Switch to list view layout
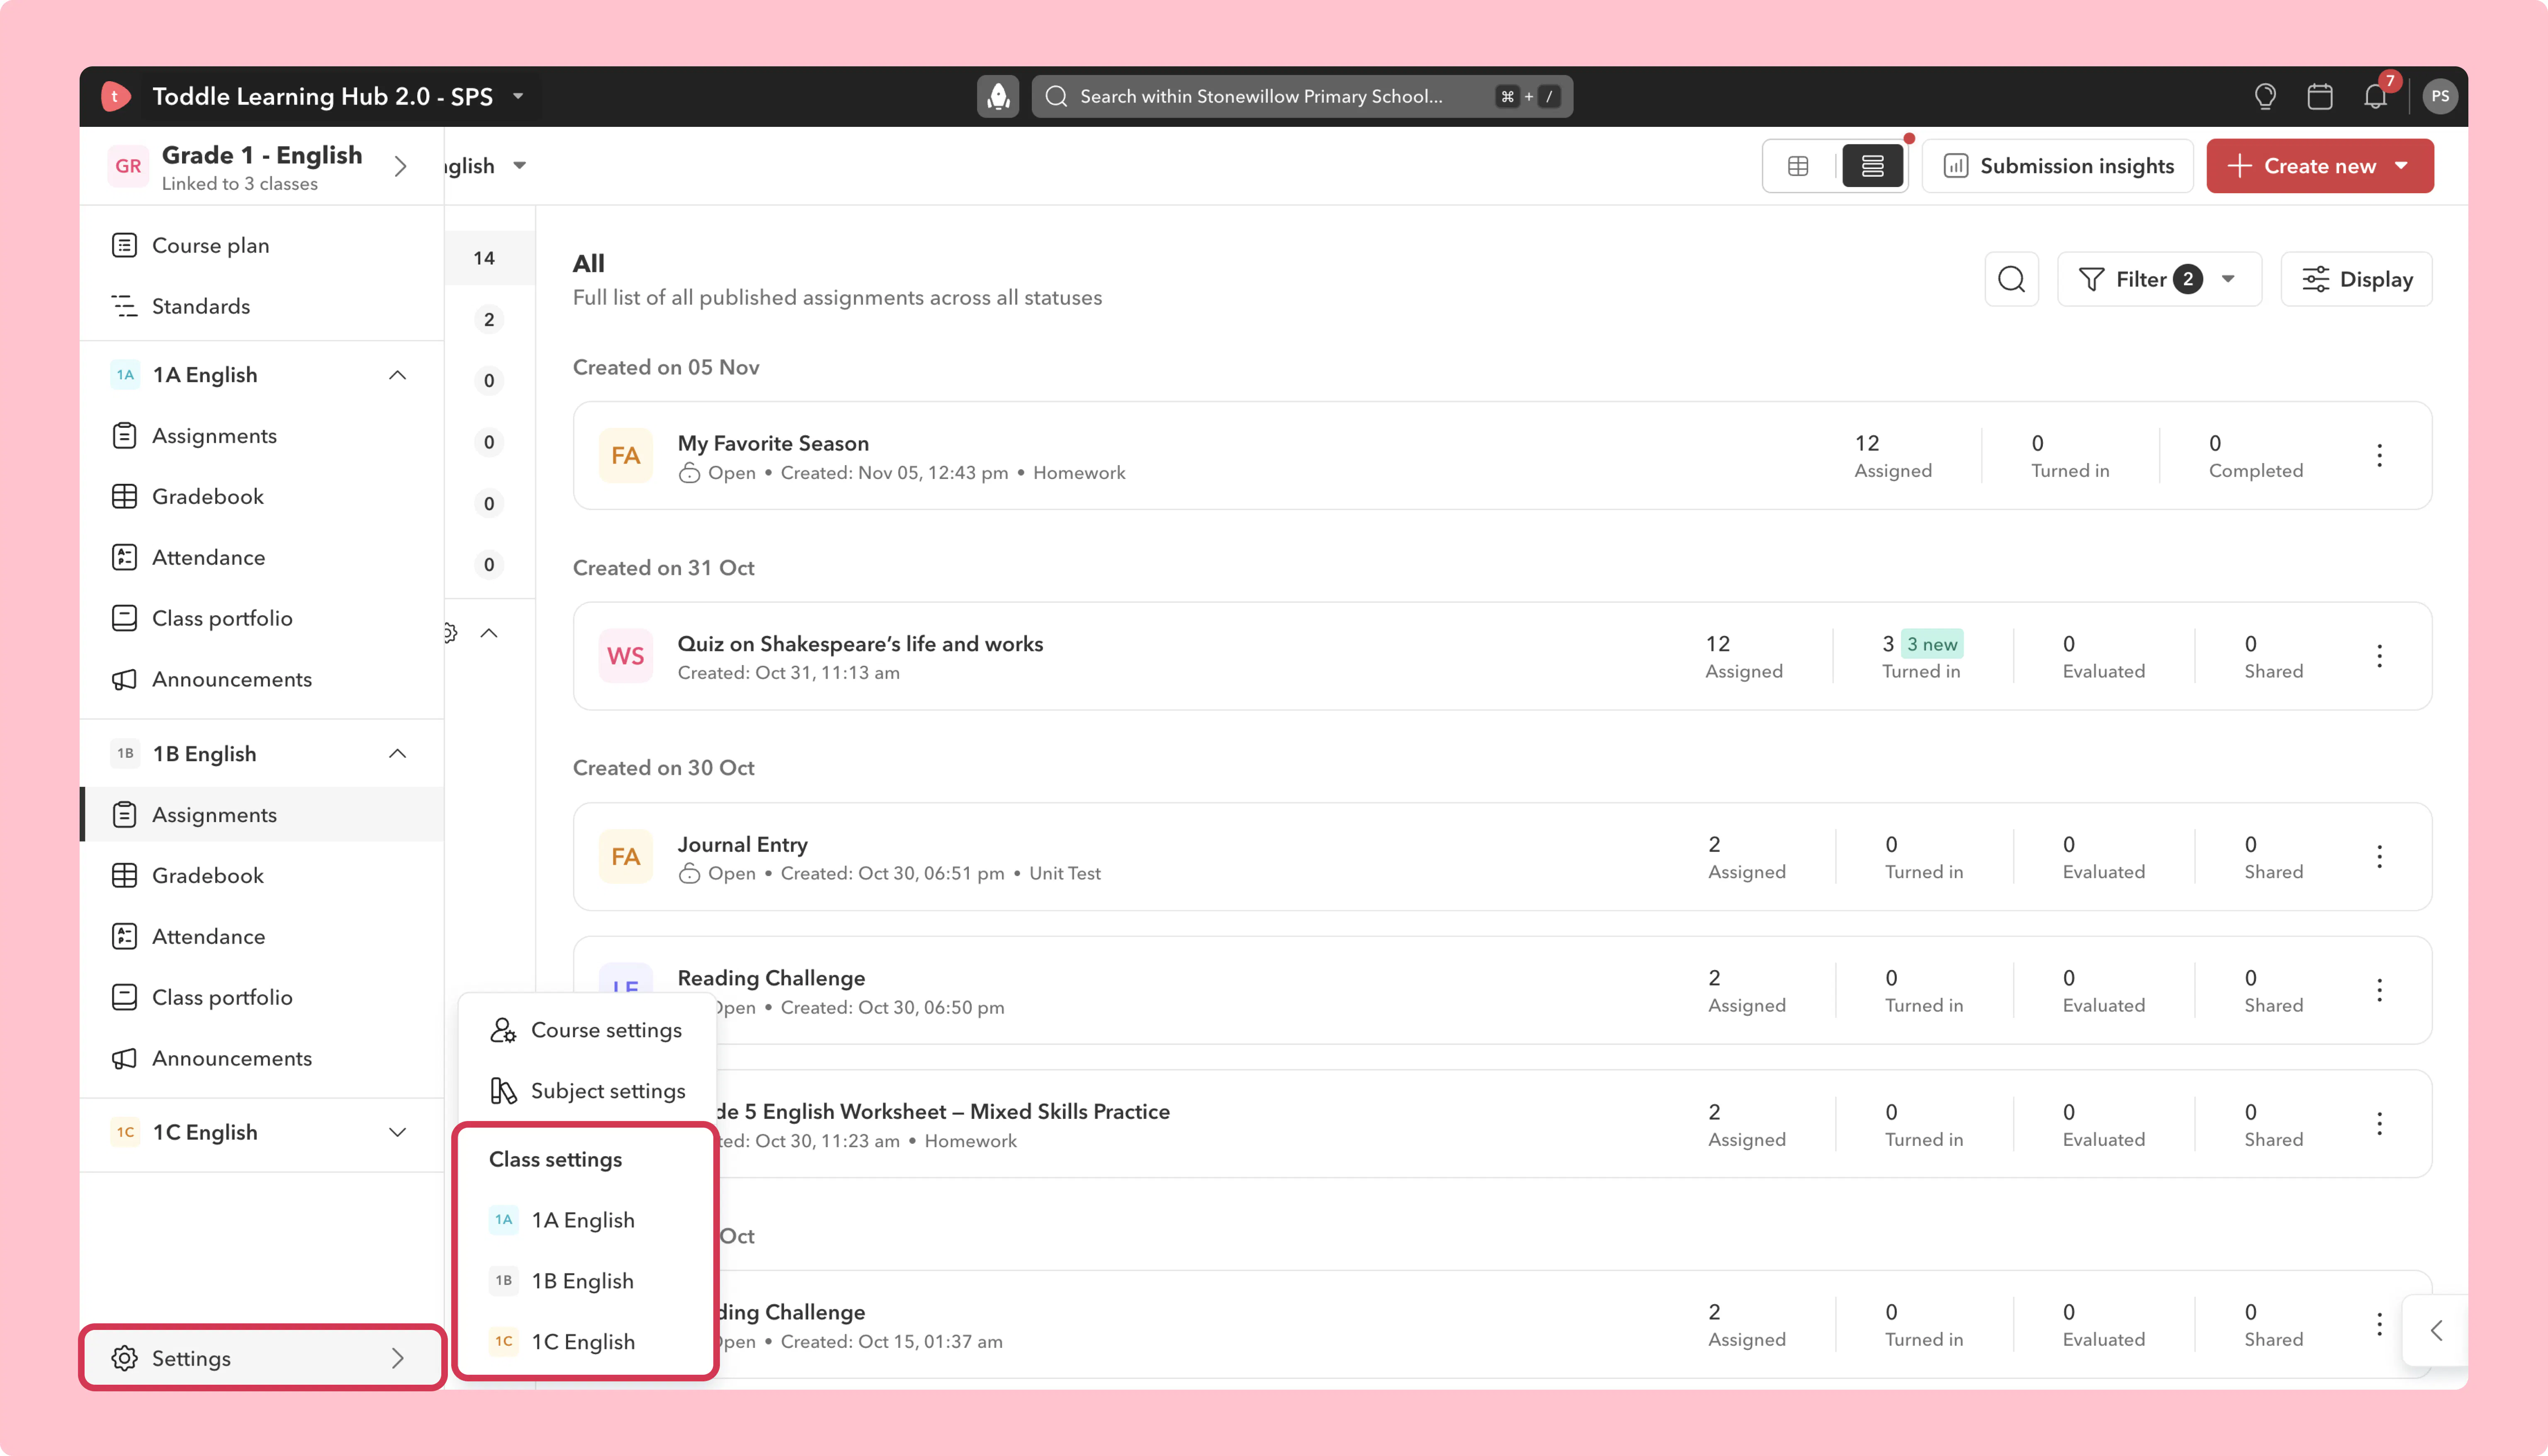 [x=1872, y=166]
